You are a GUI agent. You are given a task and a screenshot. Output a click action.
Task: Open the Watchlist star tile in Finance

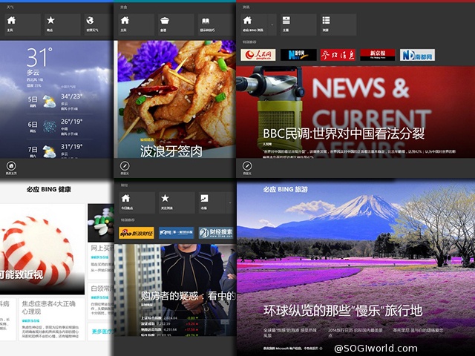(177, 202)
